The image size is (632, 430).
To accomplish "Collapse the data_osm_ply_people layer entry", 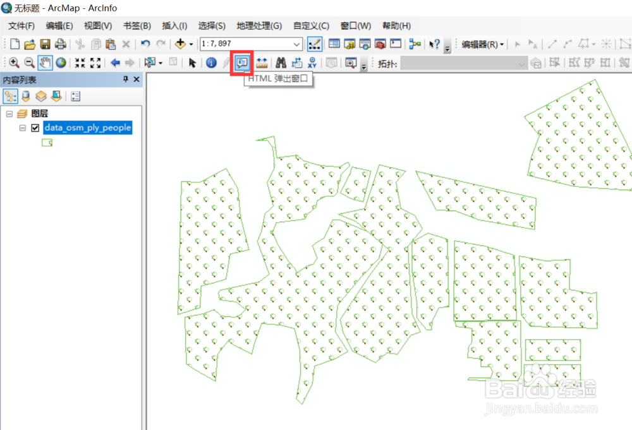I will [21, 128].
